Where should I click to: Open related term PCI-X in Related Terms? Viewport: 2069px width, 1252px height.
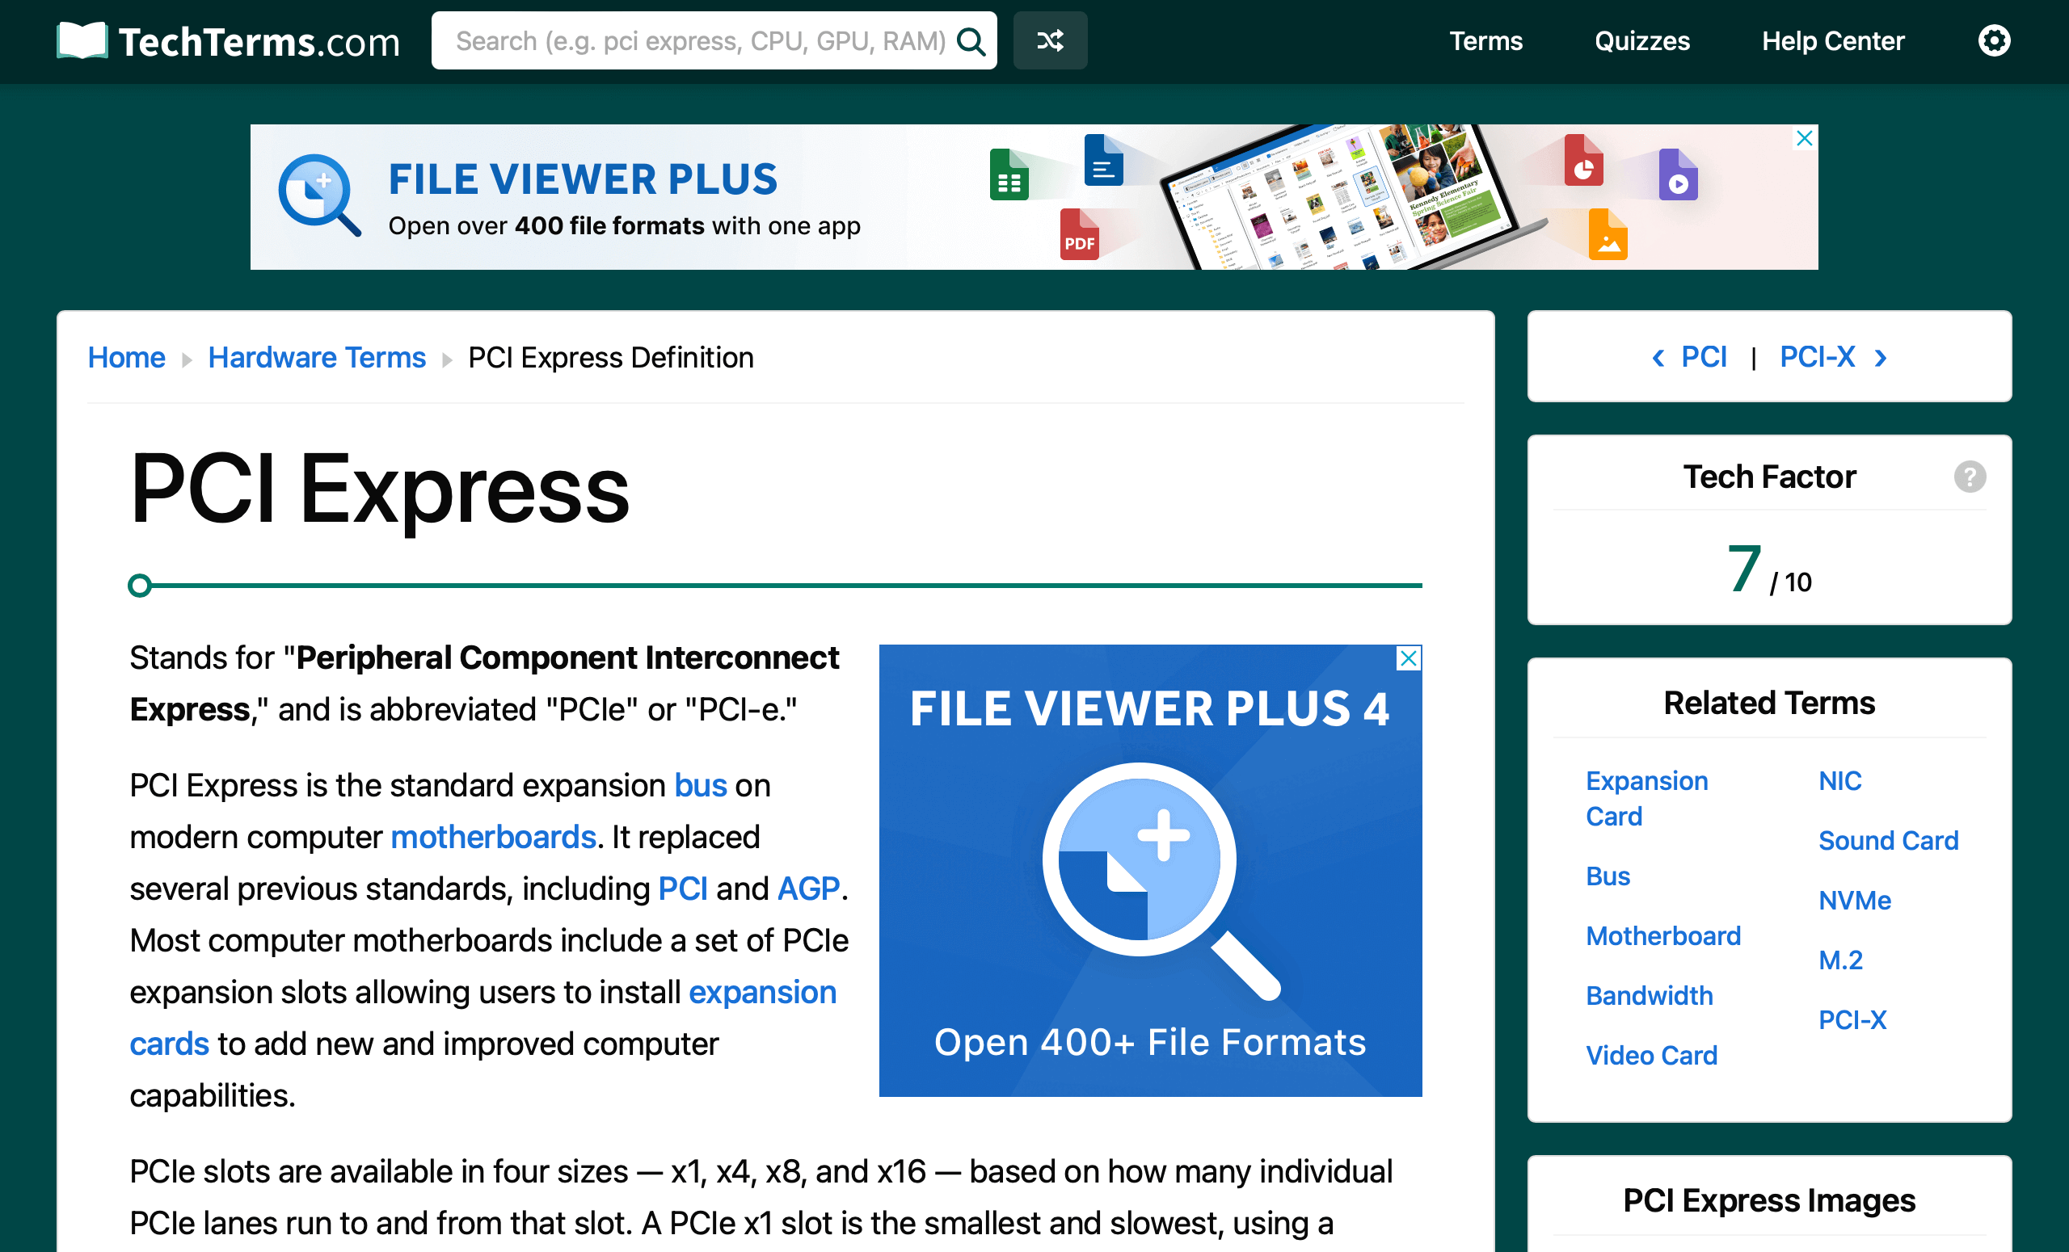point(1852,1019)
